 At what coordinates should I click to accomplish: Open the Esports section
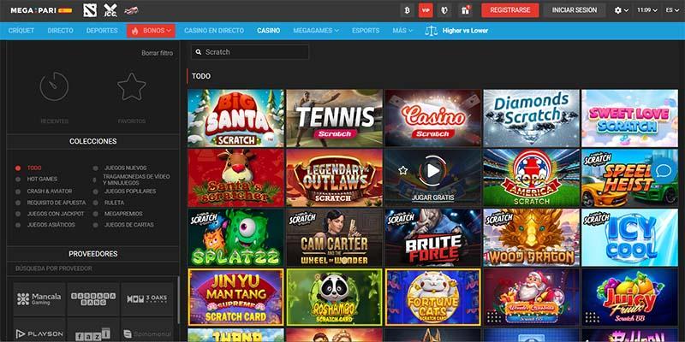click(366, 31)
